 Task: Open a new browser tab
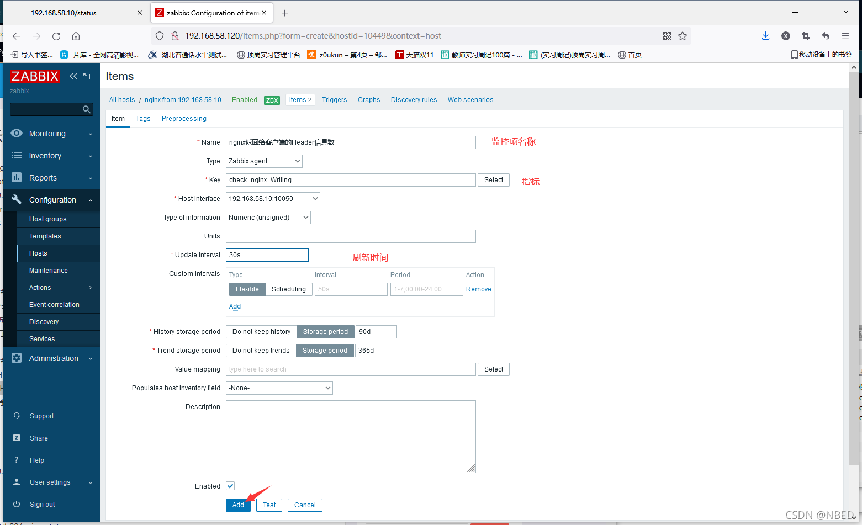click(x=285, y=13)
